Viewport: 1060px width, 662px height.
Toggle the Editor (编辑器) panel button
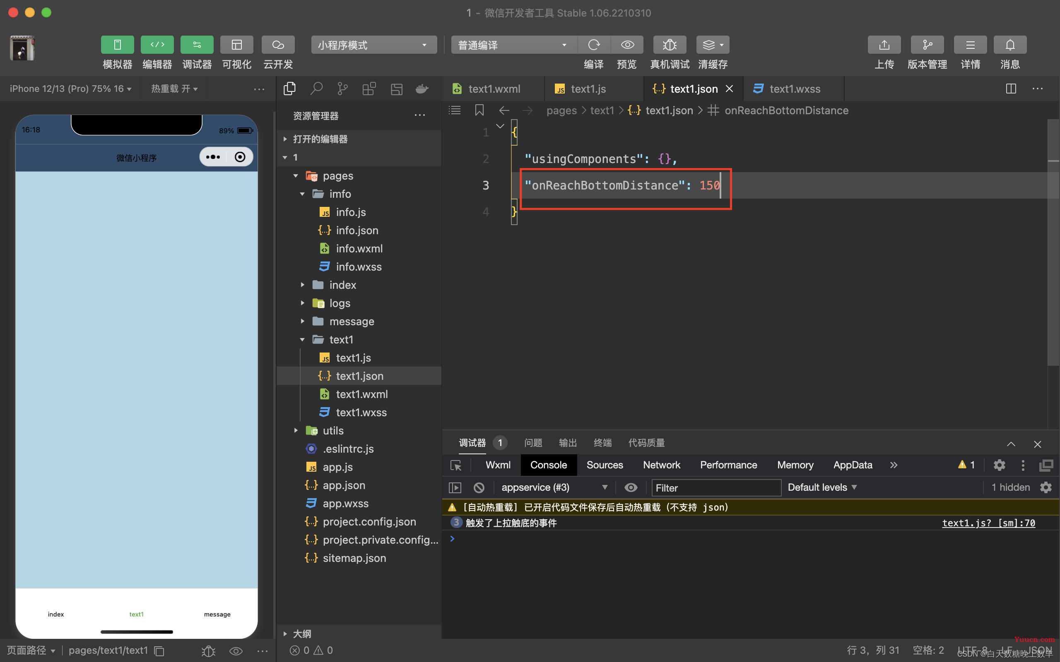[x=157, y=45]
